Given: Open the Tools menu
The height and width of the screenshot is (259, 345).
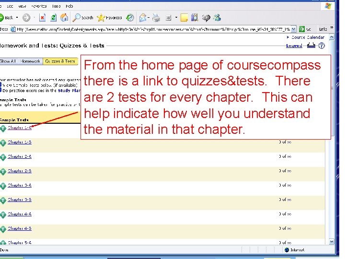Looking at the screenshot, I should pyautogui.click(x=56, y=6).
